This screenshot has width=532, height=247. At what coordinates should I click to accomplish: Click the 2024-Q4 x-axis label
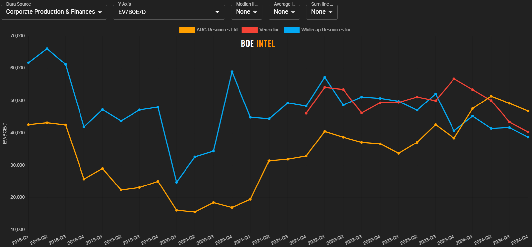[520, 240]
